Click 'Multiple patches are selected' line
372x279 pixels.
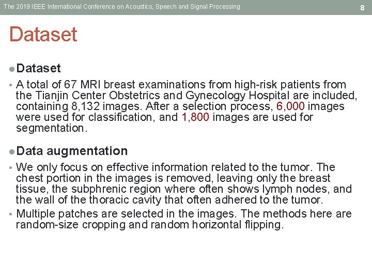point(183,214)
